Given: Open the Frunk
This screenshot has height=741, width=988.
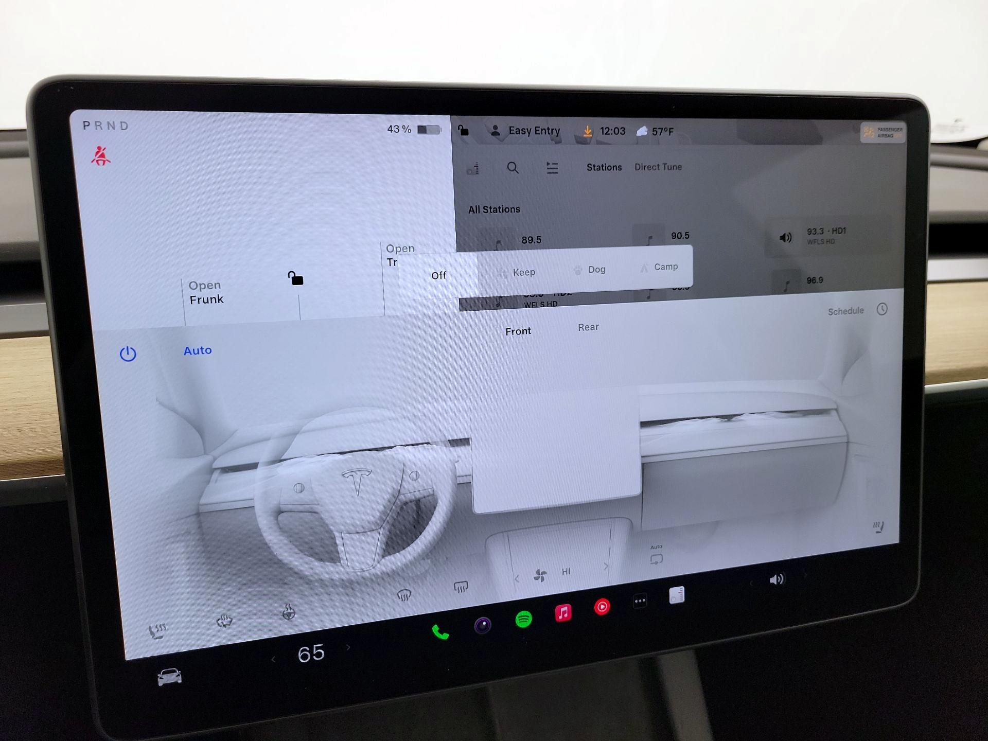Looking at the screenshot, I should (206, 292).
